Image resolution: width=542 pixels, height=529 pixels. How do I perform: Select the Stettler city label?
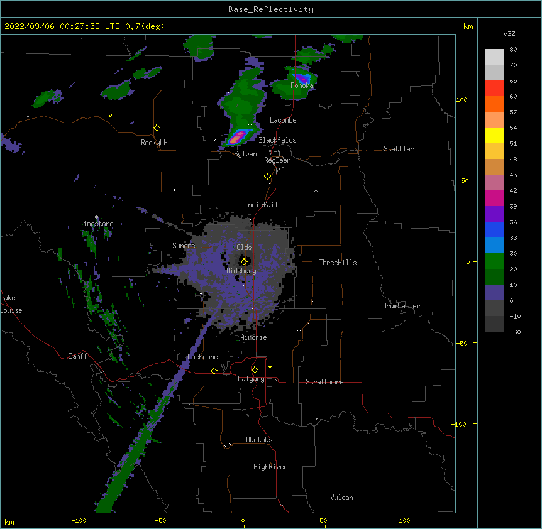pyautogui.click(x=399, y=149)
